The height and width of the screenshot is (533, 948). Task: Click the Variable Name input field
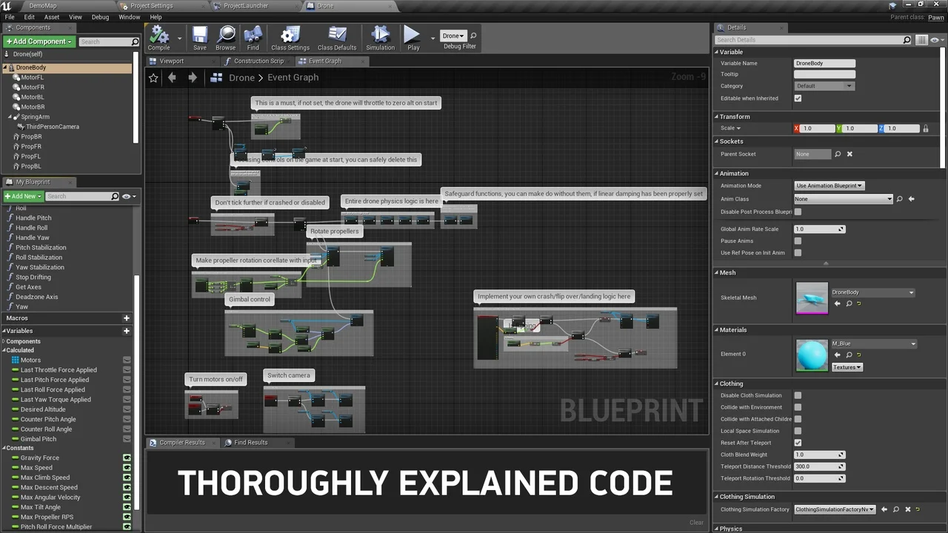point(824,64)
